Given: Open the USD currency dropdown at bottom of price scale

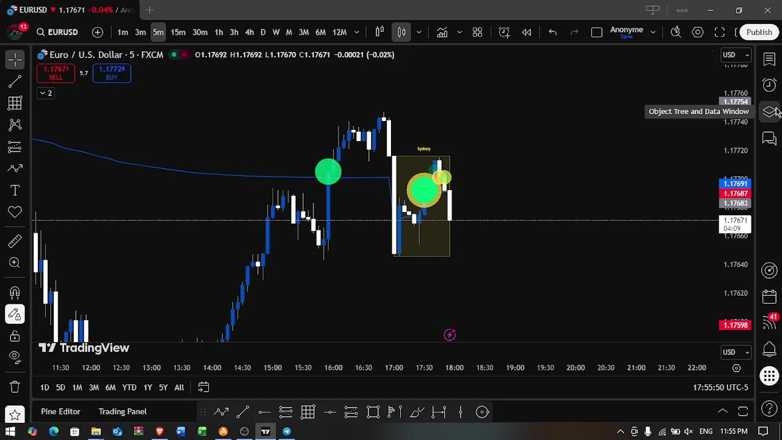Looking at the screenshot, I should point(736,352).
